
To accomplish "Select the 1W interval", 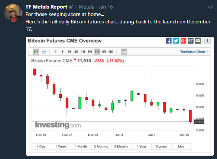I will [x=104, y=52].
